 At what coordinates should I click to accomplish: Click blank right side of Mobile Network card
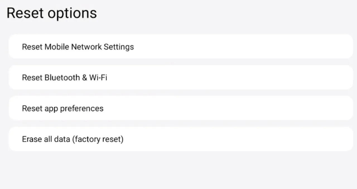(x=279, y=47)
